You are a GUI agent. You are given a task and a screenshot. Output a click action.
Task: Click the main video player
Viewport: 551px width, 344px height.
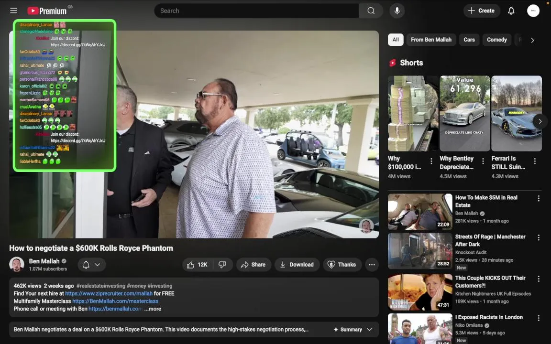click(194, 134)
